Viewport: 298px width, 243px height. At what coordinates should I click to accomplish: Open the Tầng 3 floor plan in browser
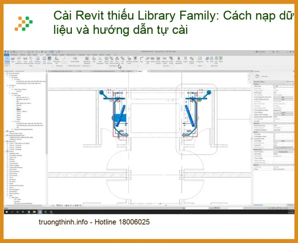click(x=19, y=114)
